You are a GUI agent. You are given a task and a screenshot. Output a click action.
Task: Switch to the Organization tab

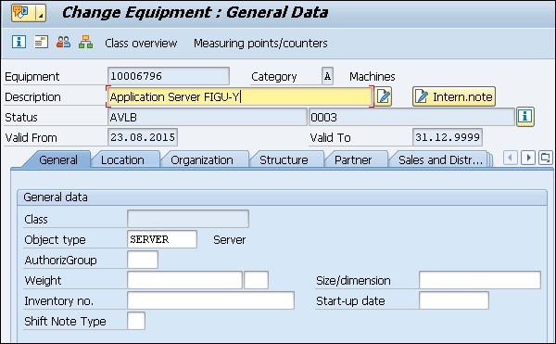(x=202, y=159)
